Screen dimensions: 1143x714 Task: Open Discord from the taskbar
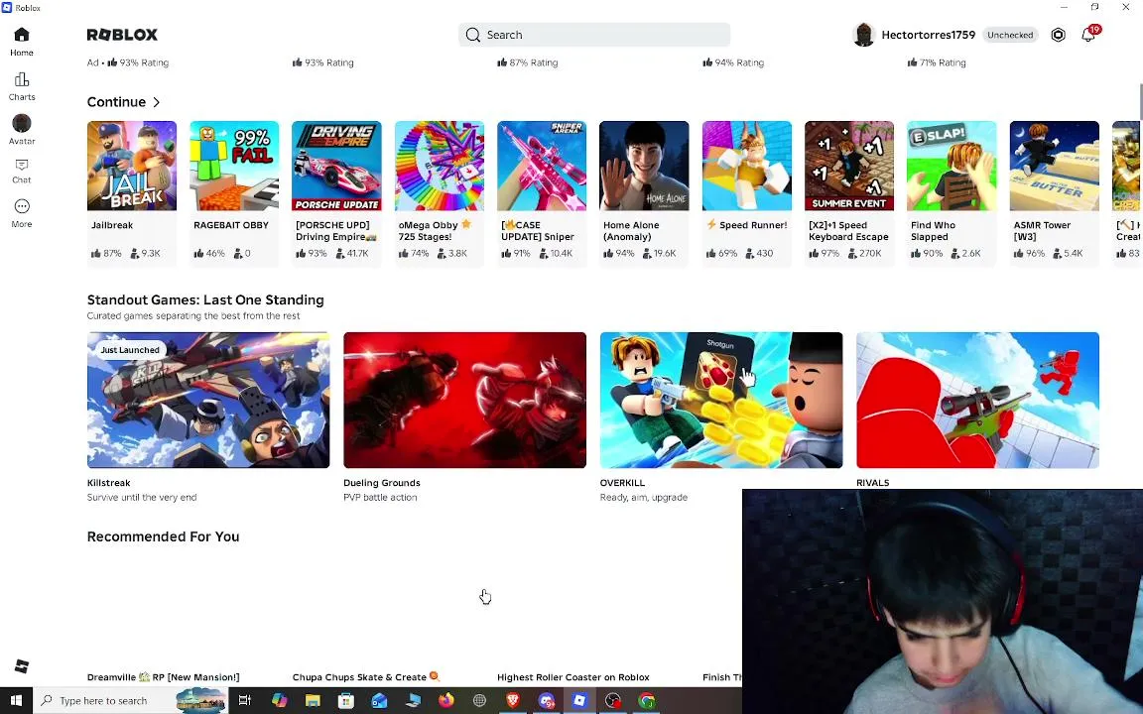[x=546, y=700]
